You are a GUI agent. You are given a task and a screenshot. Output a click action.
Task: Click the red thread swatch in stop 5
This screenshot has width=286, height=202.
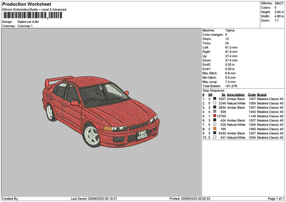215,116
